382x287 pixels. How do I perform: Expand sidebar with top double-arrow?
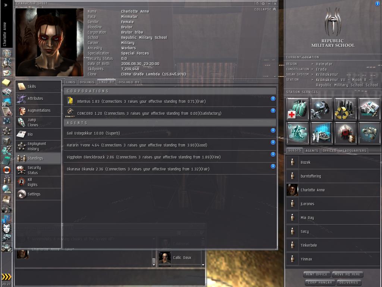[x=6, y=5]
